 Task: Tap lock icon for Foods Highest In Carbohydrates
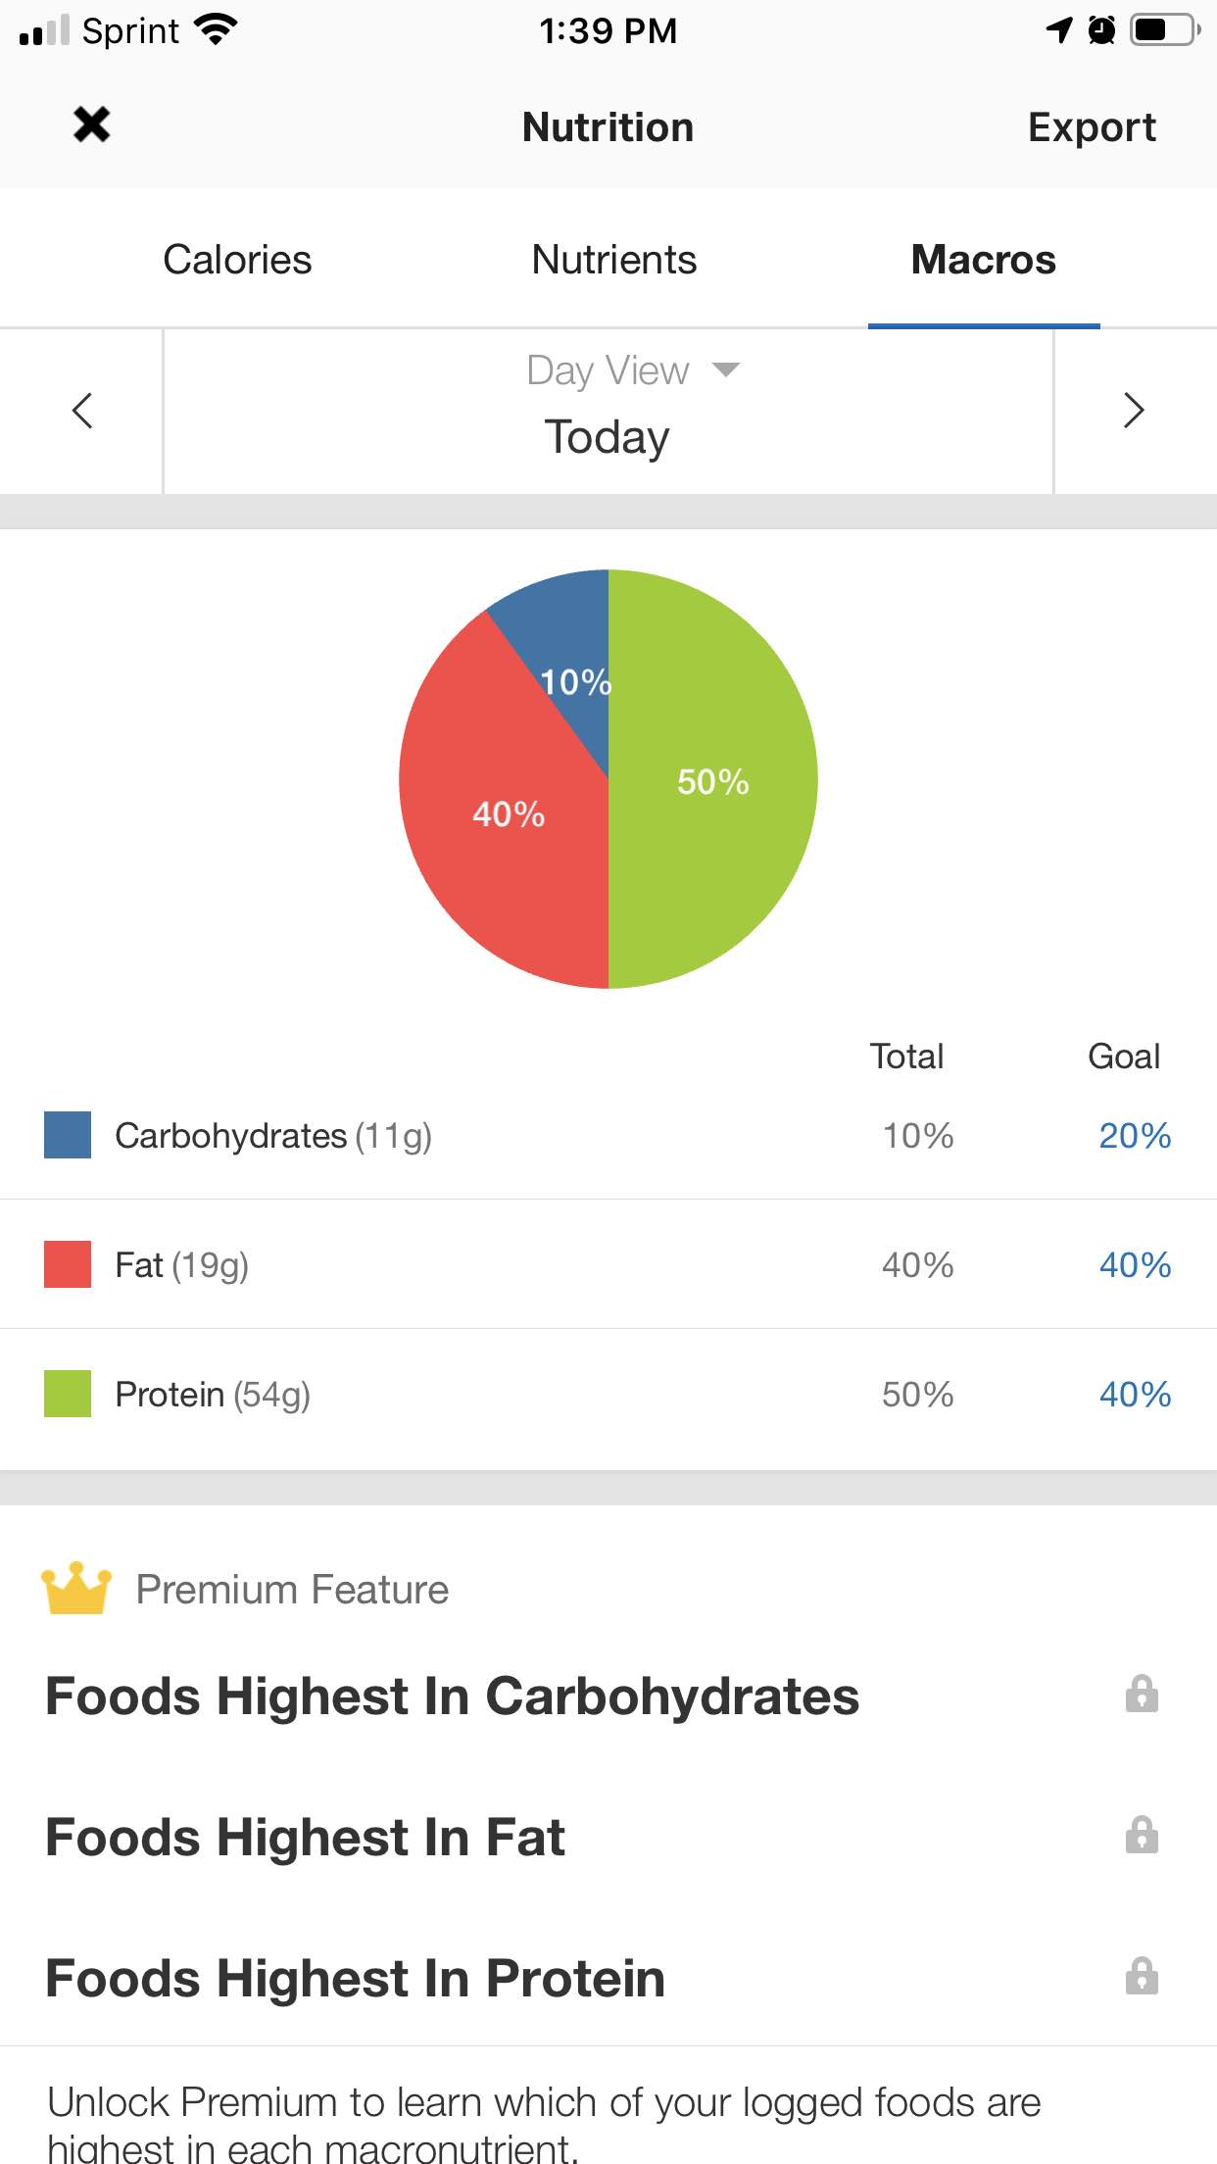point(1142,1694)
